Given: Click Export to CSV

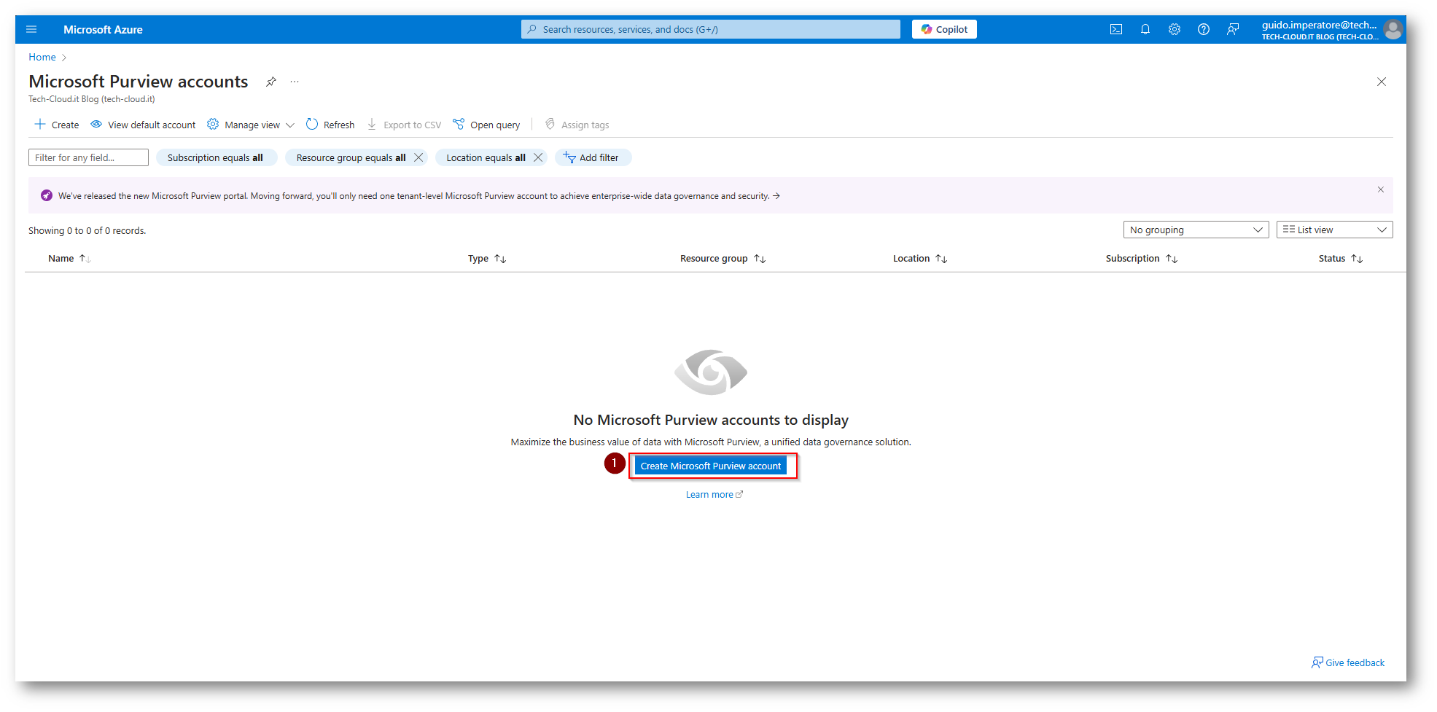Looking at the screenshot, I should pos(404,125).
